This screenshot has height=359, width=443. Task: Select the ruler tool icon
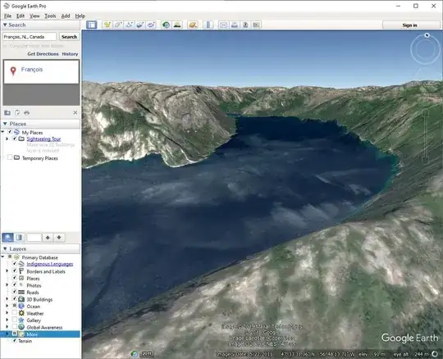[208, 25]
